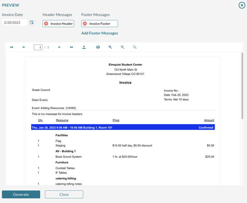Click the 'Resource' column header
Screen dimensions: 247x203
(62, 120)
